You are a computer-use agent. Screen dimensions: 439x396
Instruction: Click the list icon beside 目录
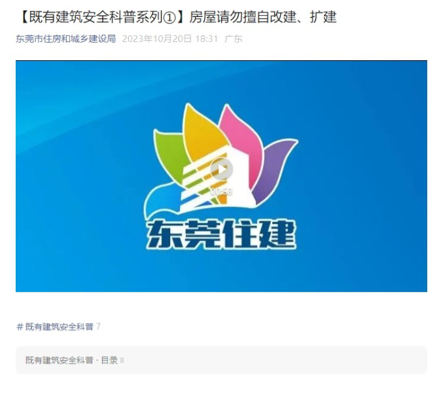122,360
